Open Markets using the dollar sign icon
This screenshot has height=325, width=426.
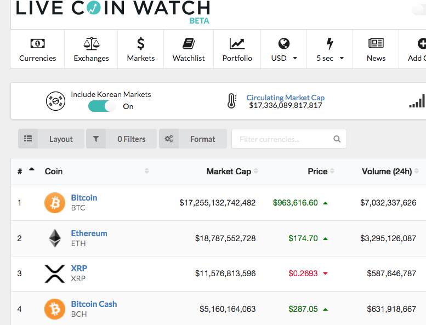coord(141,43)
